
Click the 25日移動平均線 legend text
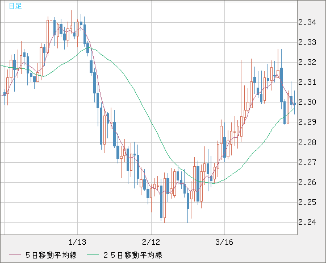(133, 255)
